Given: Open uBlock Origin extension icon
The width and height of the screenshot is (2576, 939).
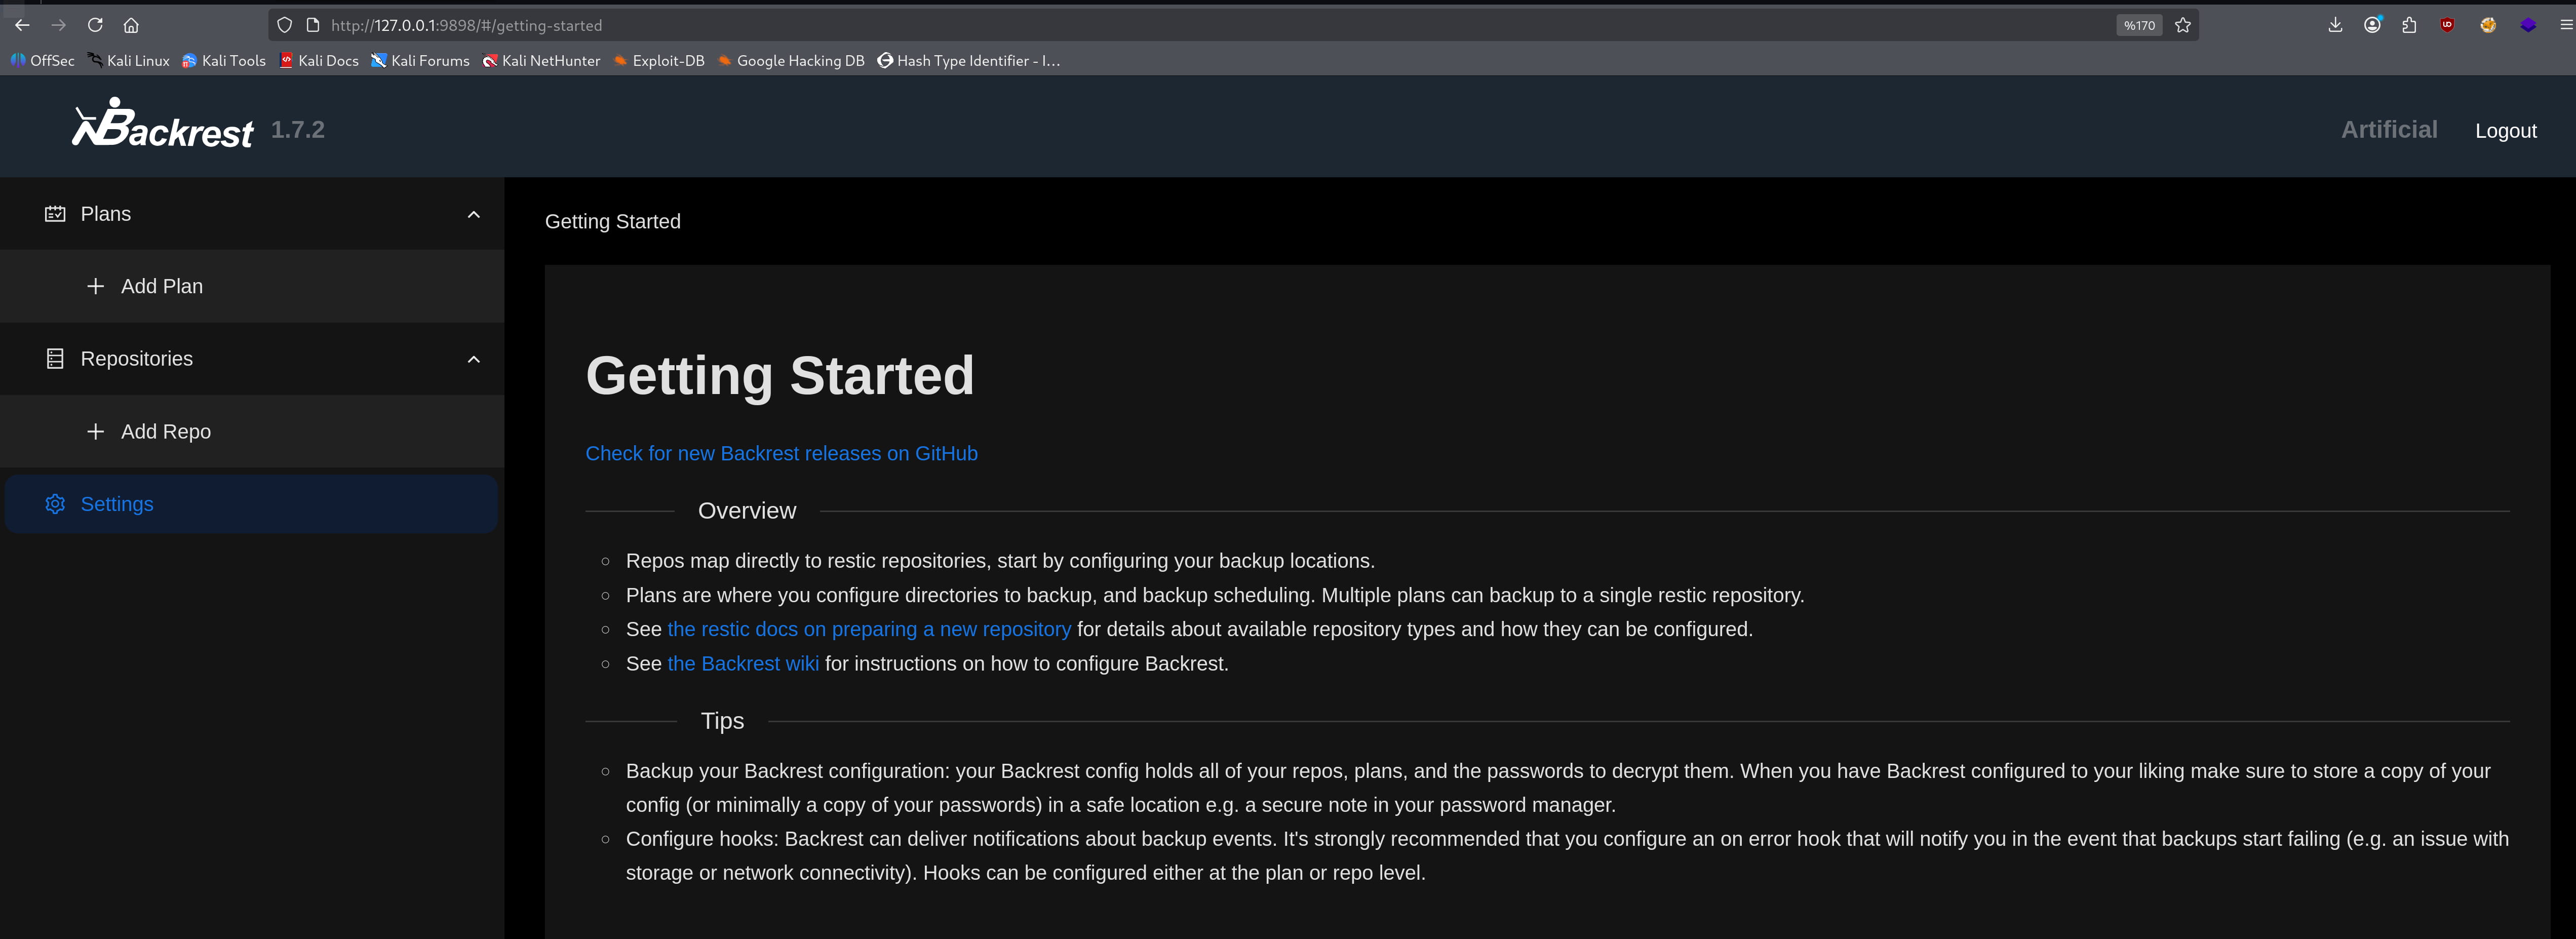Looking at the screenshot, I should [x=2447, y=25].
